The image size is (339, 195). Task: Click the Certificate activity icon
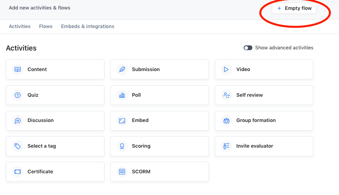coord(17,172)
